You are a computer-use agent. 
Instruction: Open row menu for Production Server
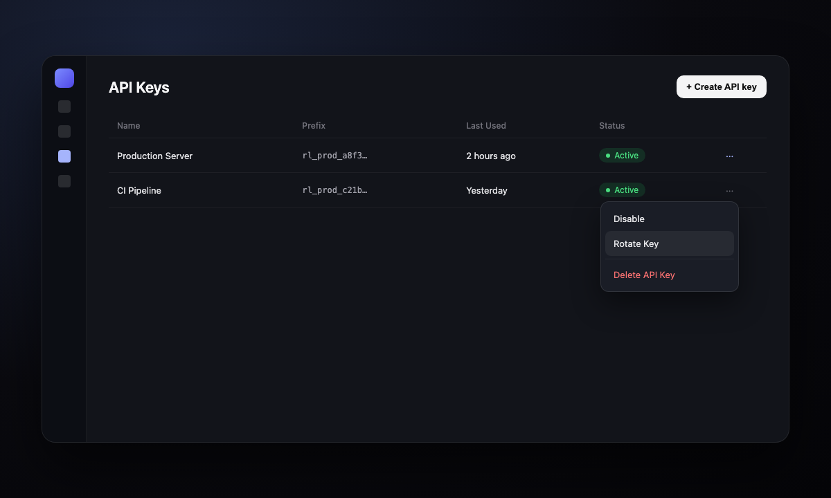click(729, 156)
